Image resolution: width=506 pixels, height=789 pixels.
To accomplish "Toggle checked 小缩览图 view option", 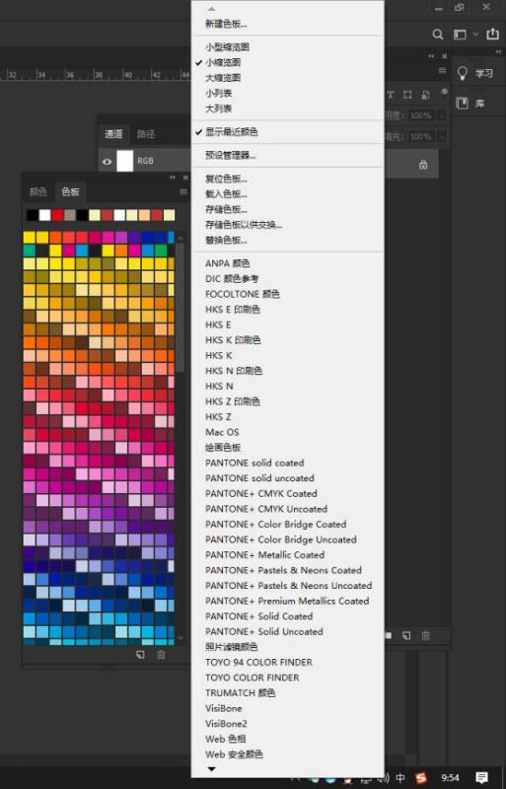I will tap(223, 62).
